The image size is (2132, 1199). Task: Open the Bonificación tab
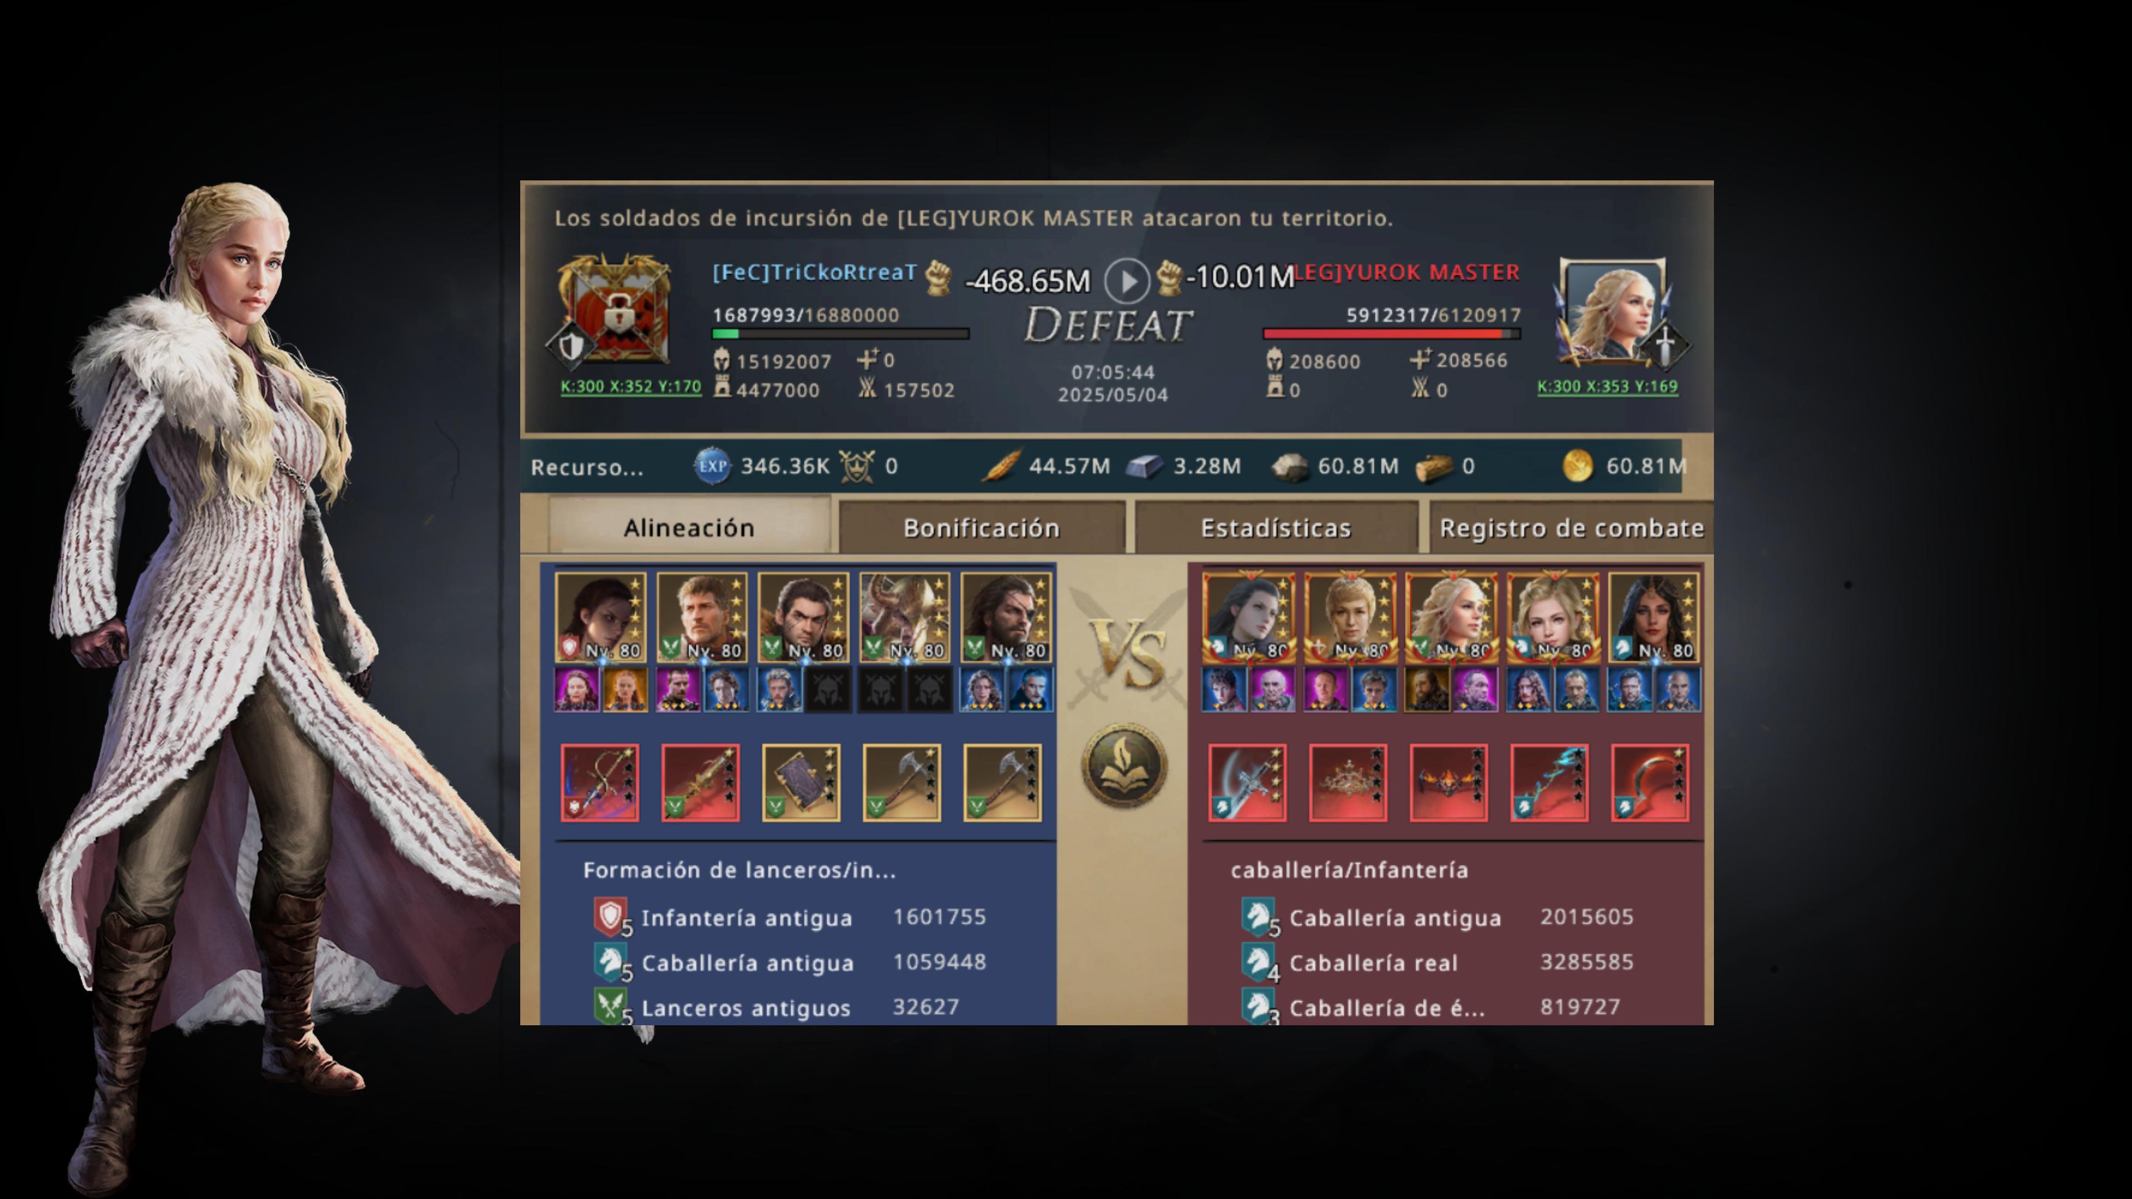coord(982,528)
